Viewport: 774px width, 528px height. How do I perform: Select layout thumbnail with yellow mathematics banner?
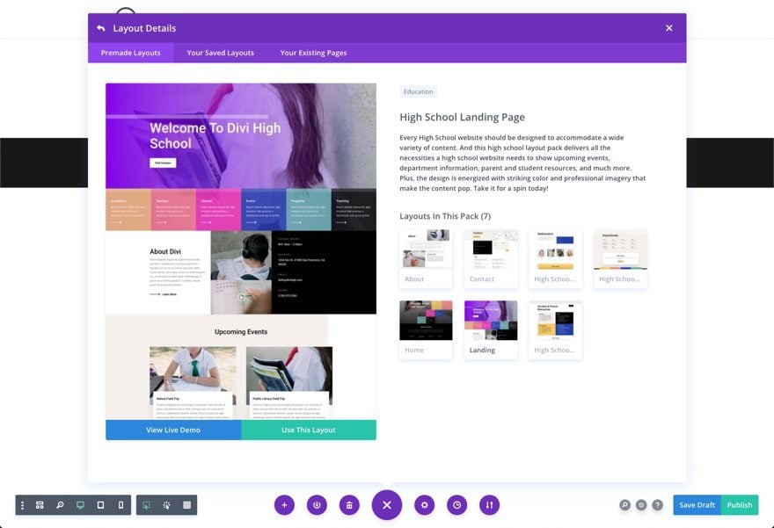tap(555, 258)
